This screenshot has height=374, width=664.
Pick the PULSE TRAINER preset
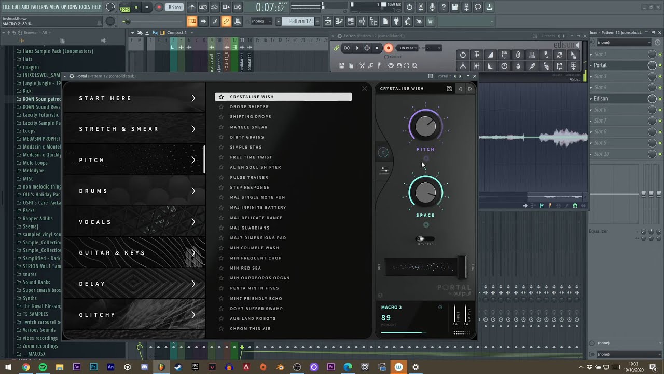coord(249,177)
